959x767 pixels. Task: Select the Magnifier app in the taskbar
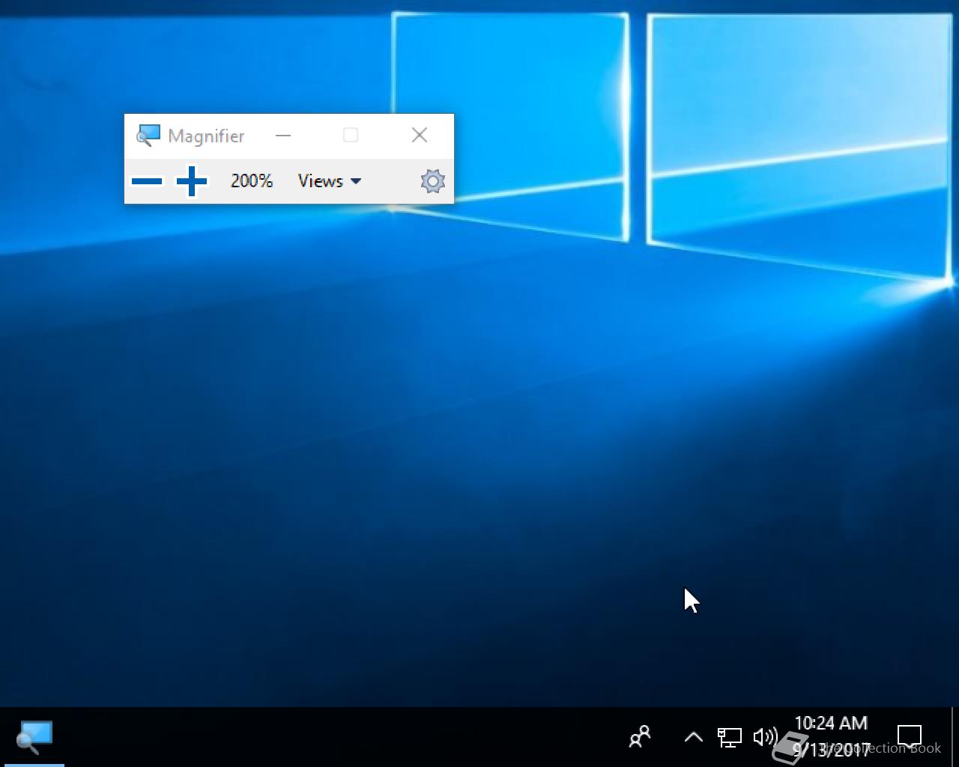[35, 737]
